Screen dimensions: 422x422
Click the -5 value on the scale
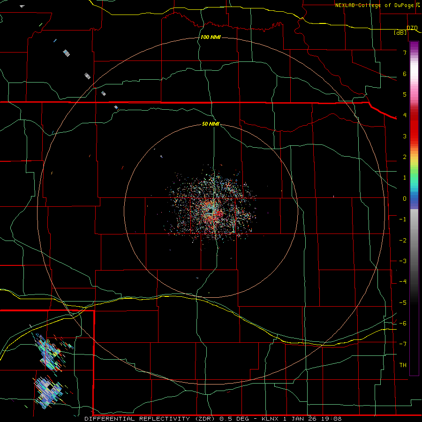click(x=403, y=303)
